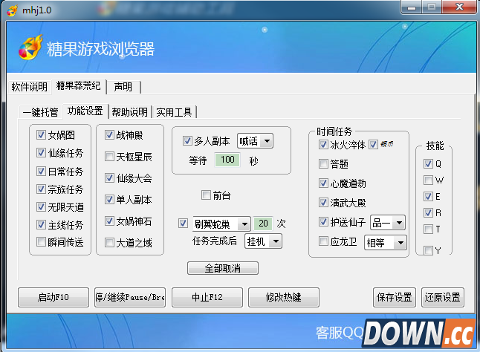
Task: Toggle the 仙缘大会 checkbox
Action: [x=109, y=178]
